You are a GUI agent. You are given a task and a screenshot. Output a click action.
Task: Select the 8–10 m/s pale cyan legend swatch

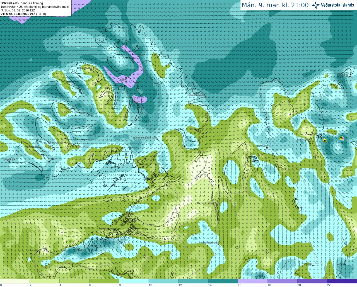coord(134,281)
